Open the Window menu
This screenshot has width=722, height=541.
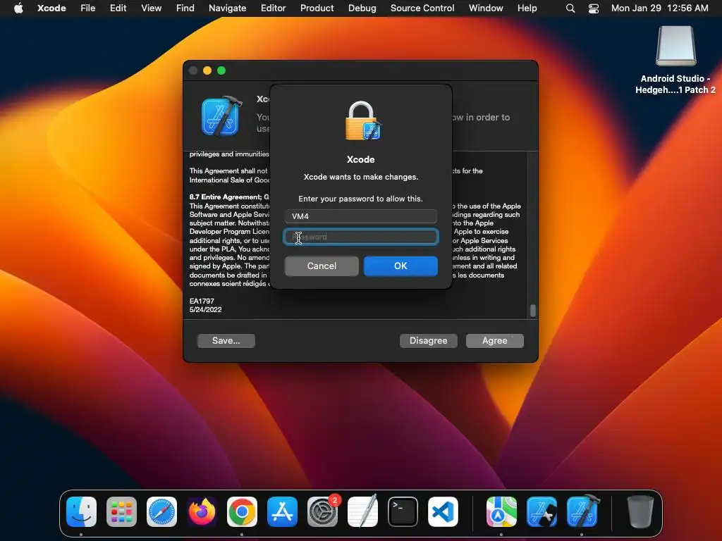tap(486, 8)
